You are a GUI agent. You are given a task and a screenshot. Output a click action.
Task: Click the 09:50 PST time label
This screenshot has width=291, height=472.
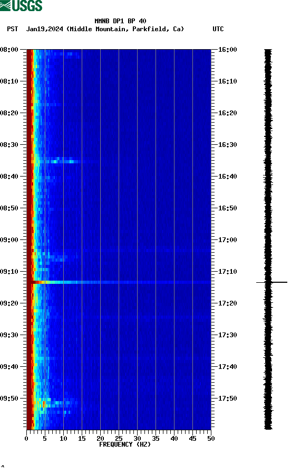click(x=9, y=398)
